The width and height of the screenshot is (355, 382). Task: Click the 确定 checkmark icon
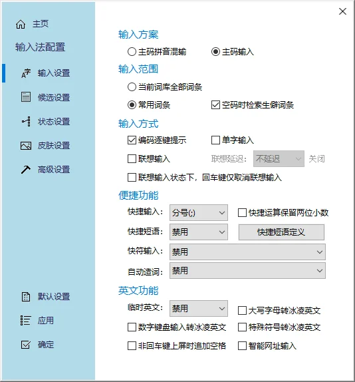[26, 345]
